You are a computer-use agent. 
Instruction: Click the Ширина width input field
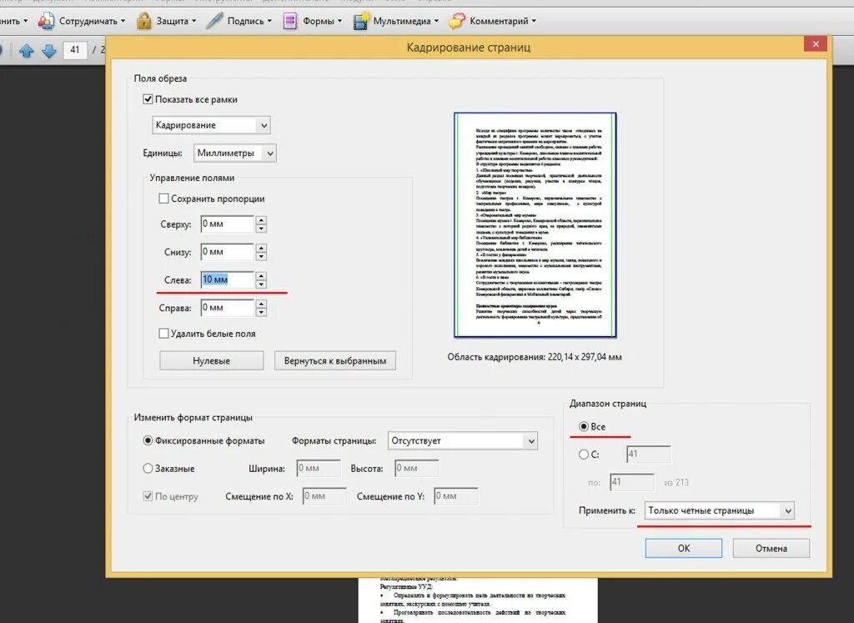point(319,469)
